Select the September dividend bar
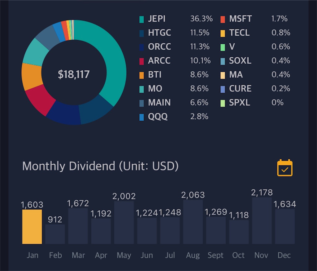The image size is (317, 271). [216, 230]
